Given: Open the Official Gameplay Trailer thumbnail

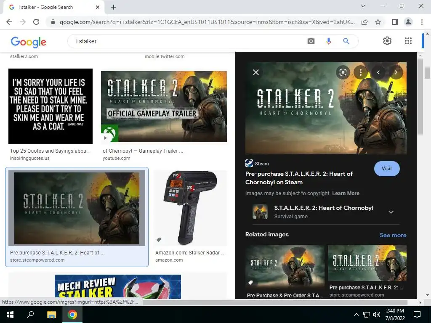Looking at the screenshot, I should pyautogui.click(x=164, y=106).
